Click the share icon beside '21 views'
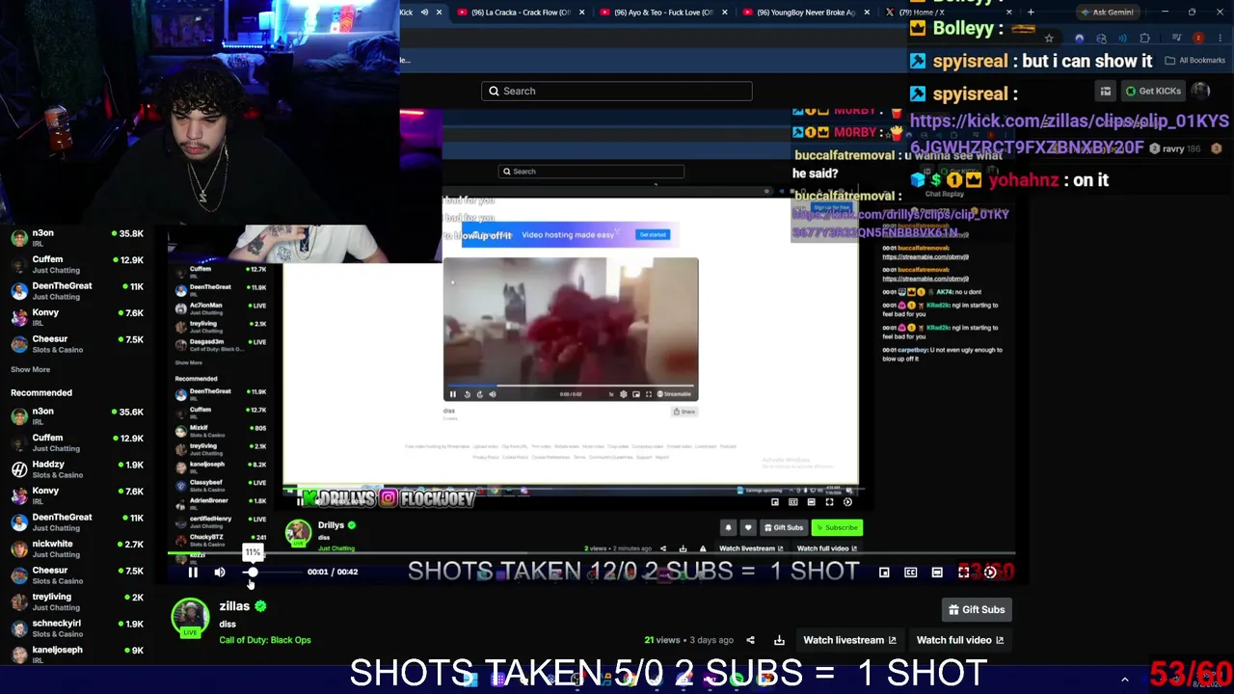1234x694 pixels. click(750, 640)
